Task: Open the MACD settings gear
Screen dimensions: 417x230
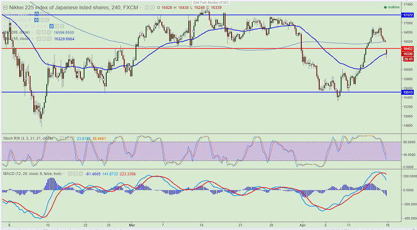Action: tap(75, 174)
